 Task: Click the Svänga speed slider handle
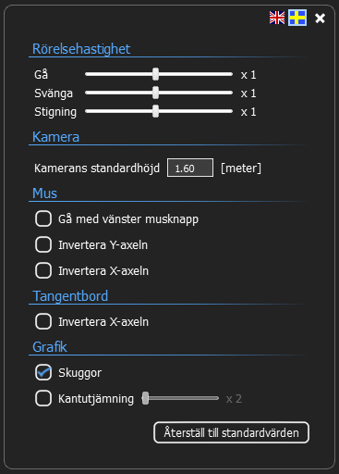(156, 93)
